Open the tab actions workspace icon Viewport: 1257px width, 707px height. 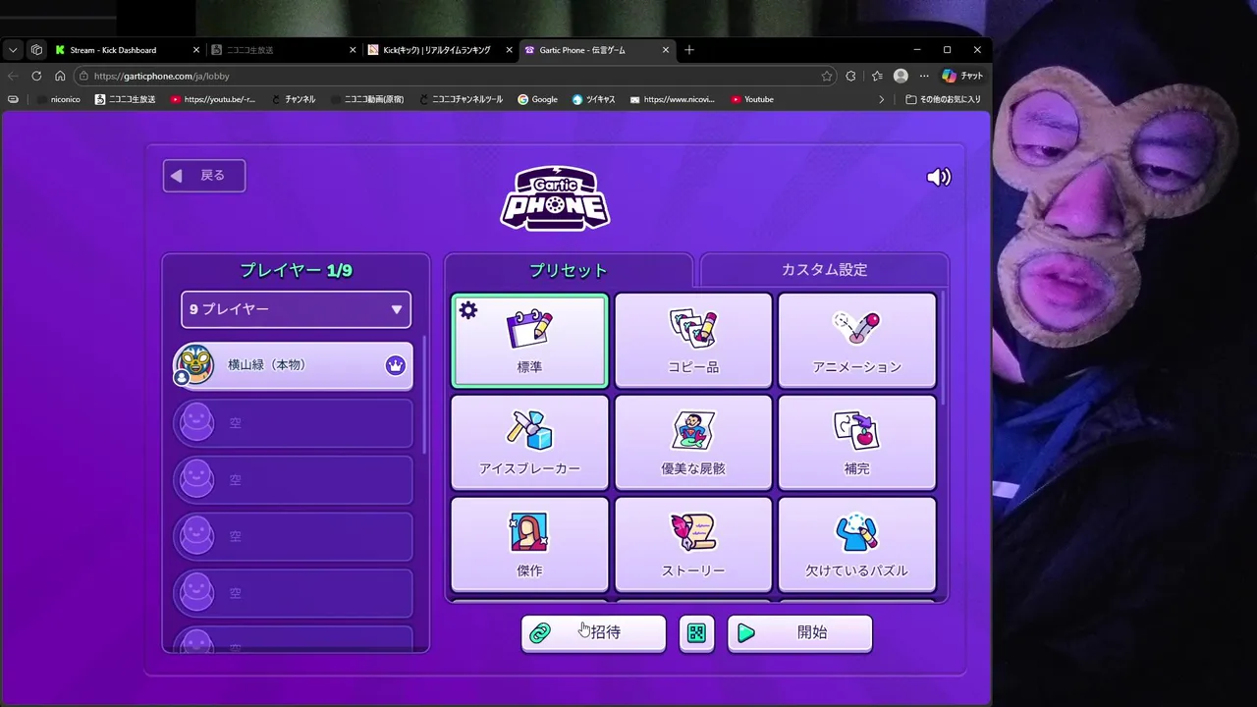pos(36,50)
